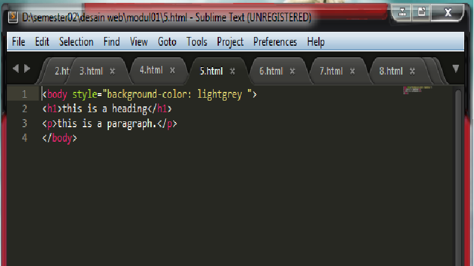Open the tab list dropdown arrow
474x266 pixels.
tap(456, 69)
